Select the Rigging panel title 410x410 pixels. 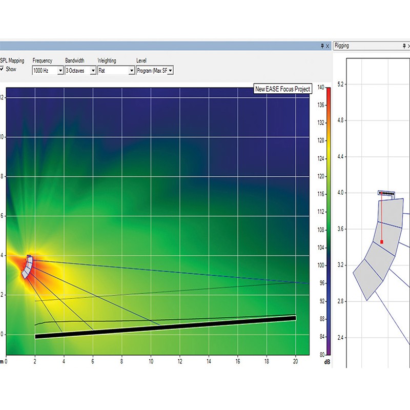(342, 46)
